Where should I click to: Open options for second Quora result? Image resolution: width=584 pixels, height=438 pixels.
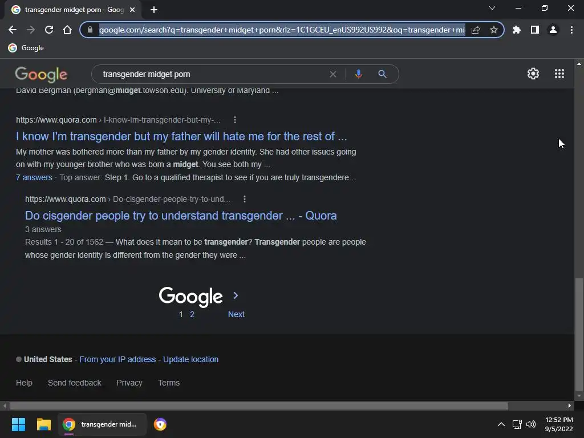pos(244,199)
